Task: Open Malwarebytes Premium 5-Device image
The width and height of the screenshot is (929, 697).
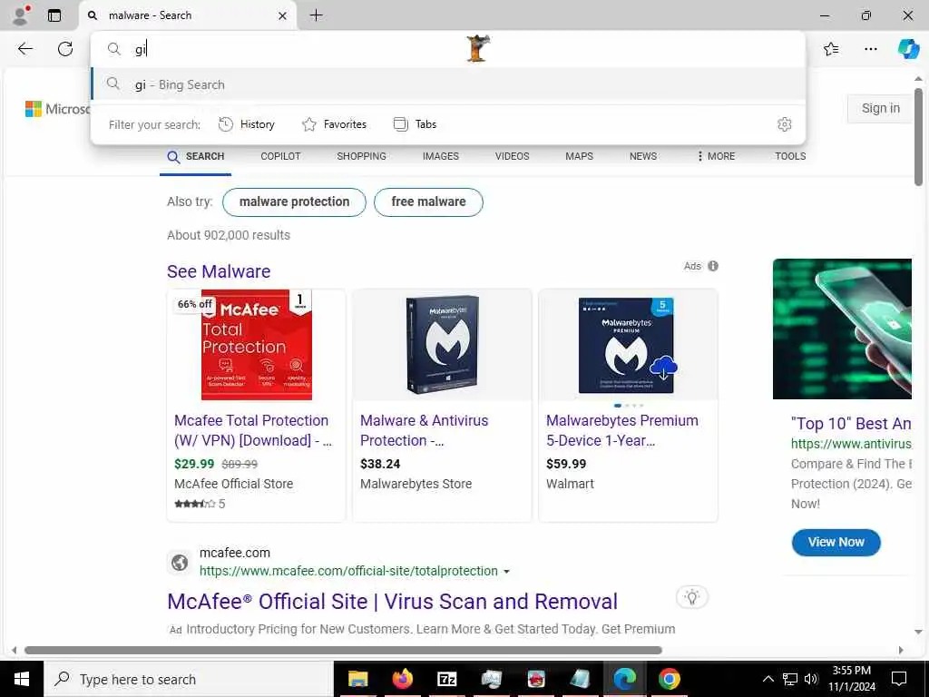Action: point(628,345)
